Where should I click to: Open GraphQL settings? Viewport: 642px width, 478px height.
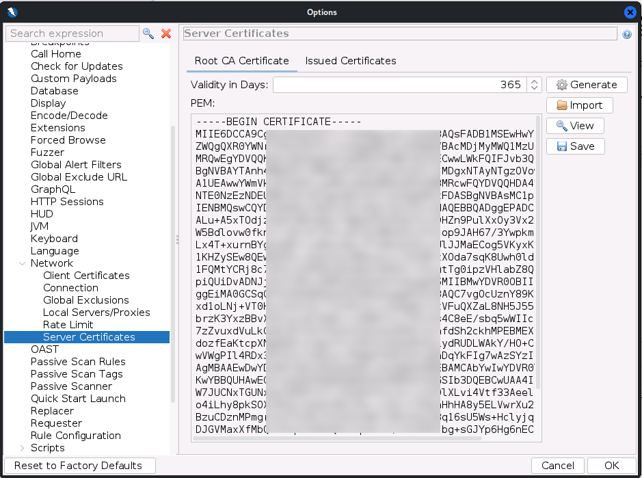pyautogui.click(x=53, y=189)
